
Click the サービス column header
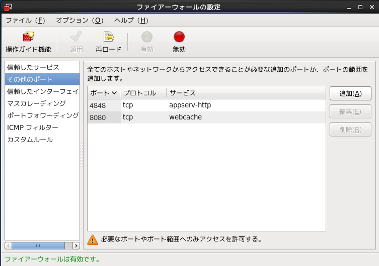[x=182, y=93]
